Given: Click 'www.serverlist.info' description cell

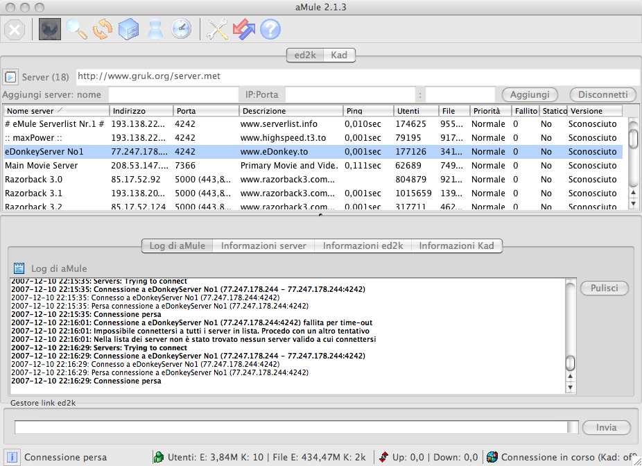Looking at the screenshot, I should point(279,124).
